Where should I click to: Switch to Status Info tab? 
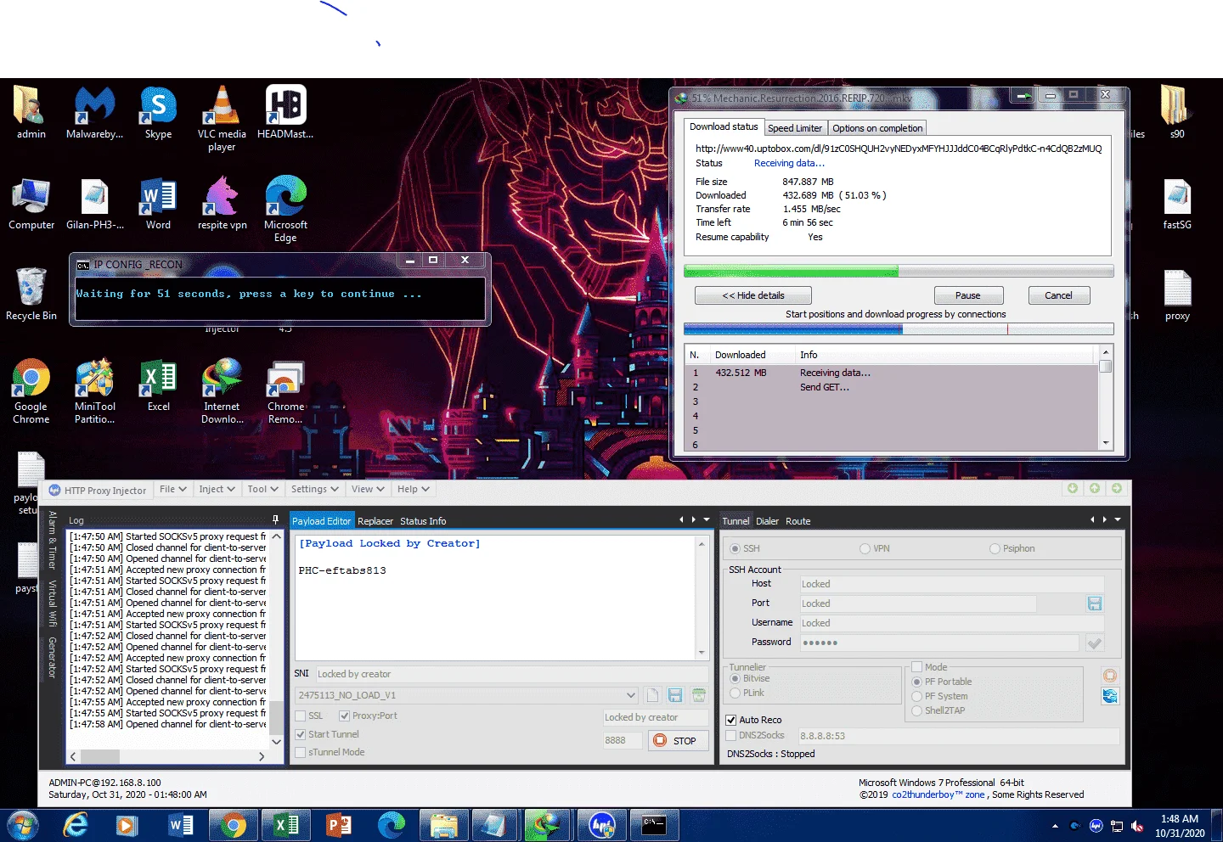pyautogui.click(x=423, y=521)
